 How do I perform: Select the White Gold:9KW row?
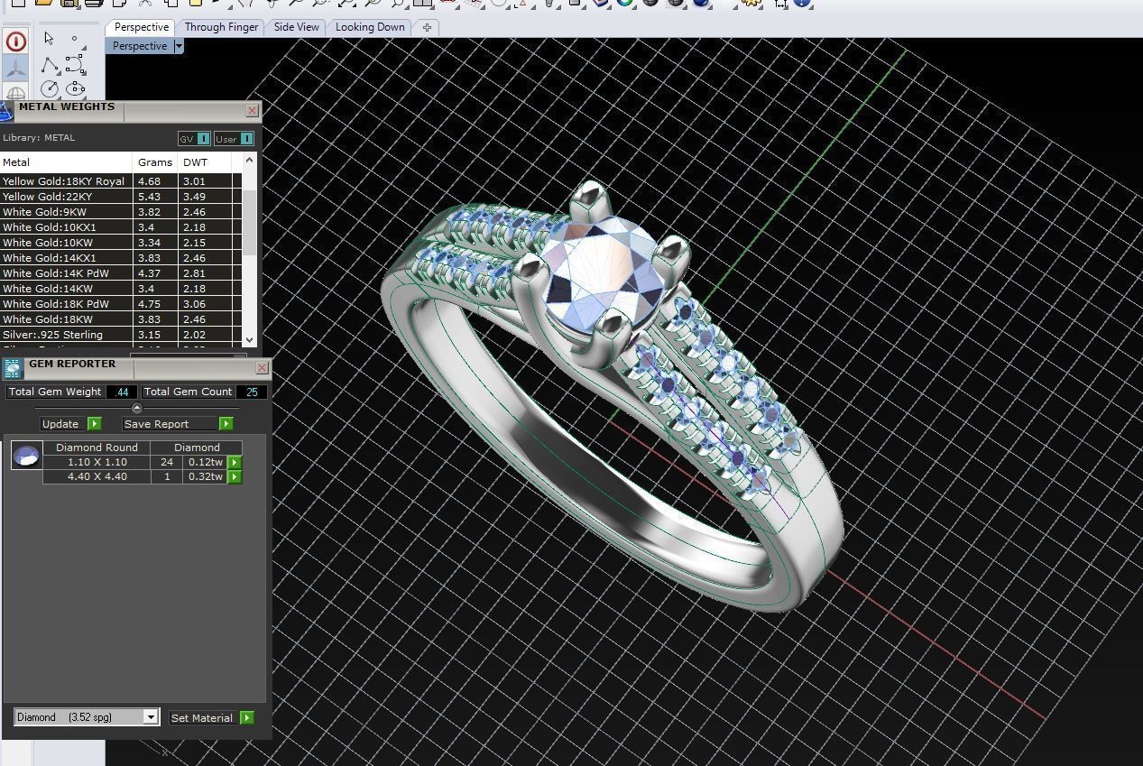click(121, 212)
